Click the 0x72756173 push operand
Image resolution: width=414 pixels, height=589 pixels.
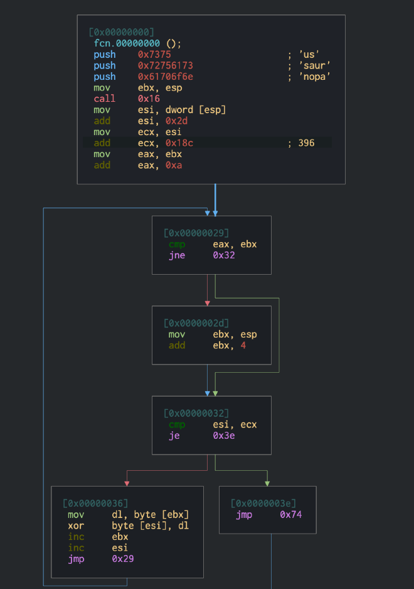click(166, 65)
